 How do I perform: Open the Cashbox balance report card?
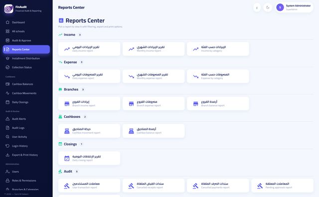coord(154,131)
